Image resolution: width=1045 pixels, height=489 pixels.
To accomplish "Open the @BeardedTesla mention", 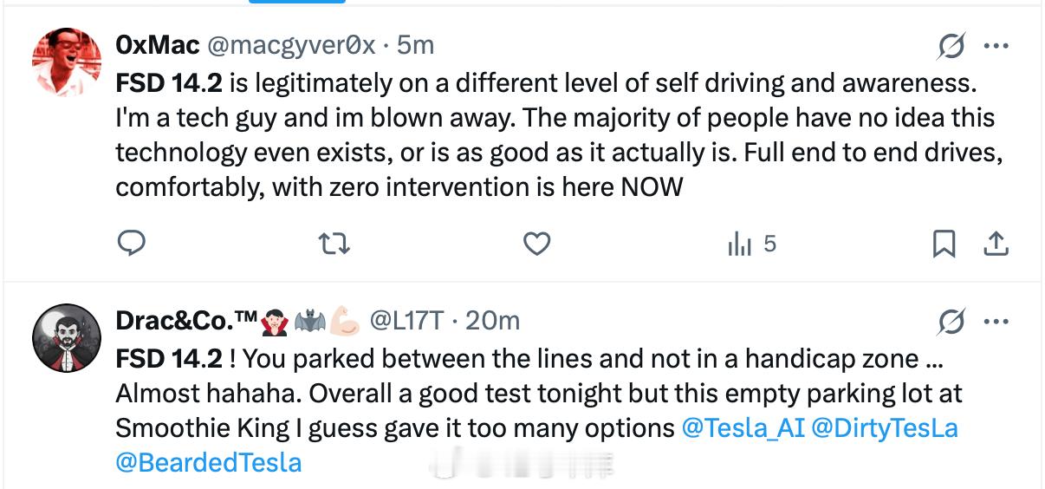I will [x=208, y=462].
